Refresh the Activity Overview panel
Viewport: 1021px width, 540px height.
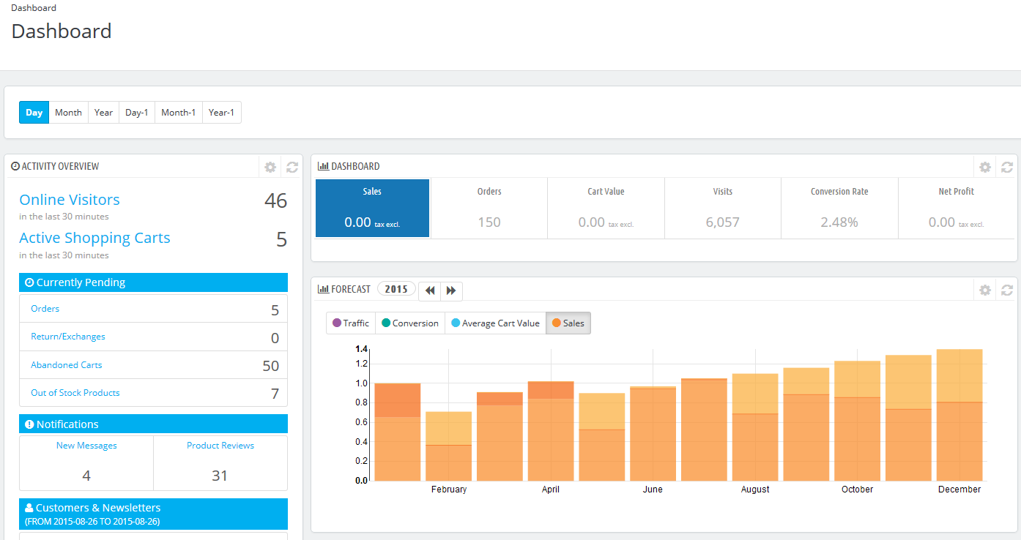(x=292, y=167)
